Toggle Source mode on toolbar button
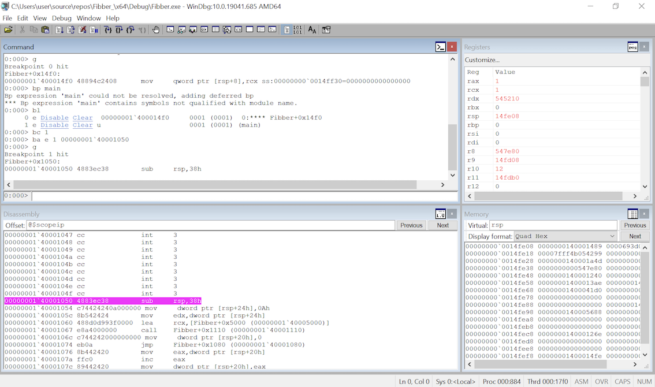Viewport: 655px width, 387px height. [x=287, y=29]
